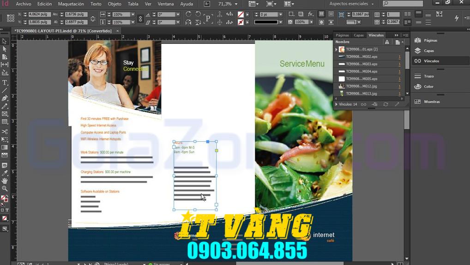
Task: Select the Gradient Feather tool
Action: click(5, 155)
